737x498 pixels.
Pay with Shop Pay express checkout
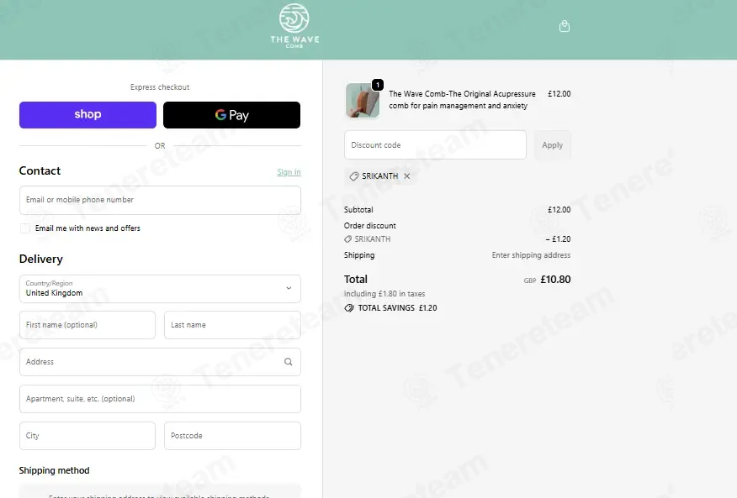[x=87, y=115]
